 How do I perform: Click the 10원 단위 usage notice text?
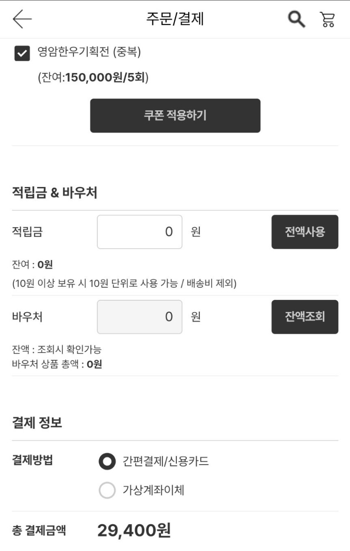point(124,284)
